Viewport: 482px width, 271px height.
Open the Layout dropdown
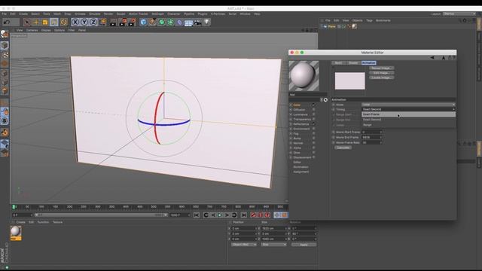point(459,14)
